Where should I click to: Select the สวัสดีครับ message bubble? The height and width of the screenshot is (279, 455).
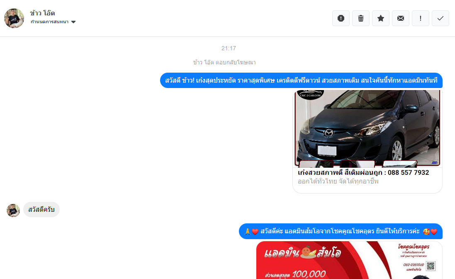[41, 210]
